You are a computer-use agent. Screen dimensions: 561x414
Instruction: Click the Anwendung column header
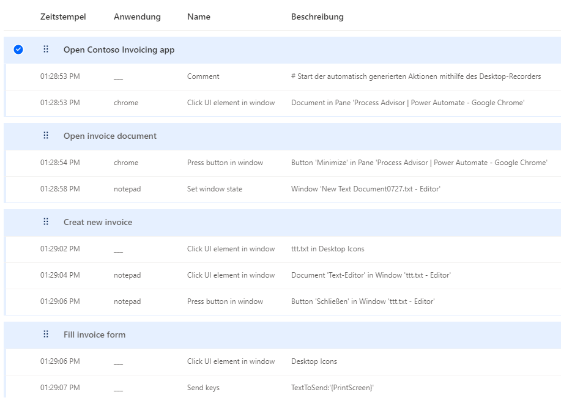137,17
